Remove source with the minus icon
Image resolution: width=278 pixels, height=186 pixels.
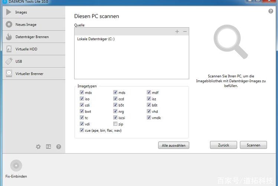click(185, 32)
